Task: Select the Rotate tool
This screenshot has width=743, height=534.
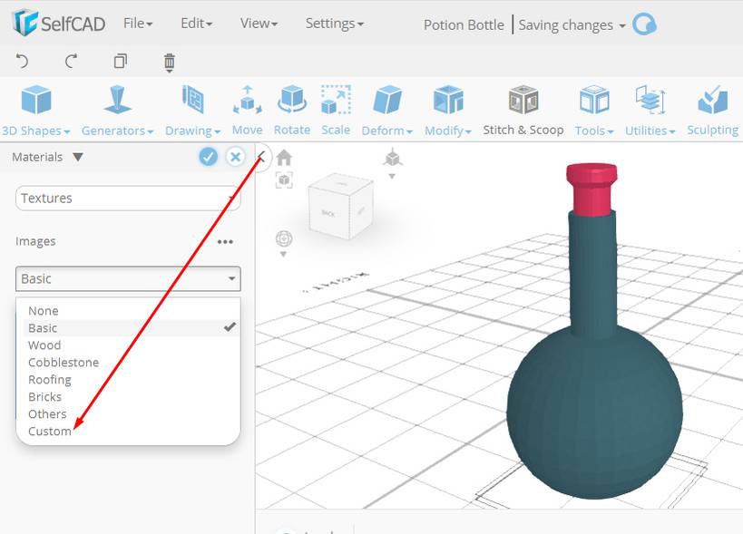Action: pos(292,111)
